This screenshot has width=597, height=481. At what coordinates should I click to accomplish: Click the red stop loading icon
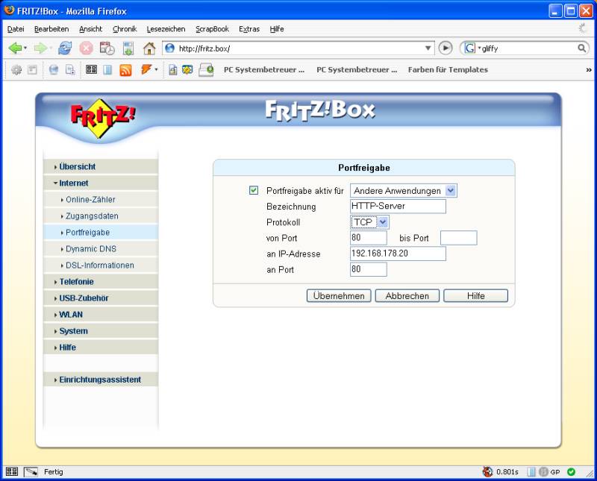pyautogui.click(x=86, y=48)
